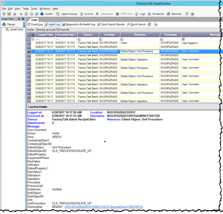Click the AREA1 value in details
Image resolution: width=223 pixels, height=214 pixels.
point(57,137)
